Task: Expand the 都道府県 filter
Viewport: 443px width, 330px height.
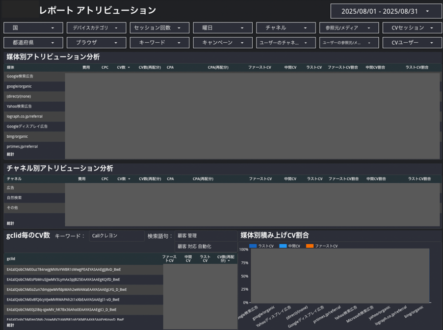Action: [x=33, y=43]
